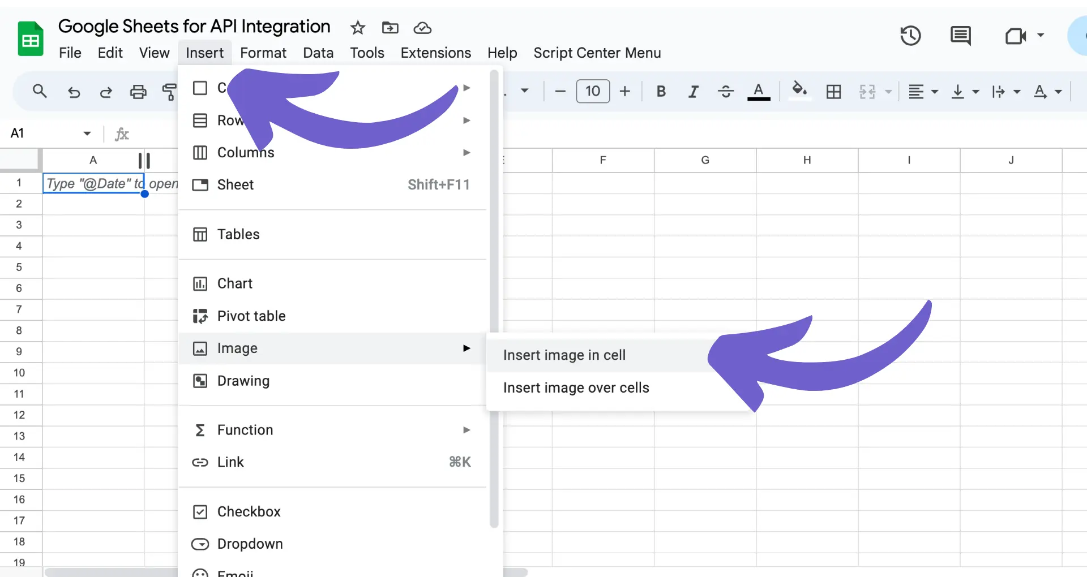Image resolution: width=1087 pixels, height=577 pixels.
Task: Toggle bold formatting
Action: pos(661,91)
